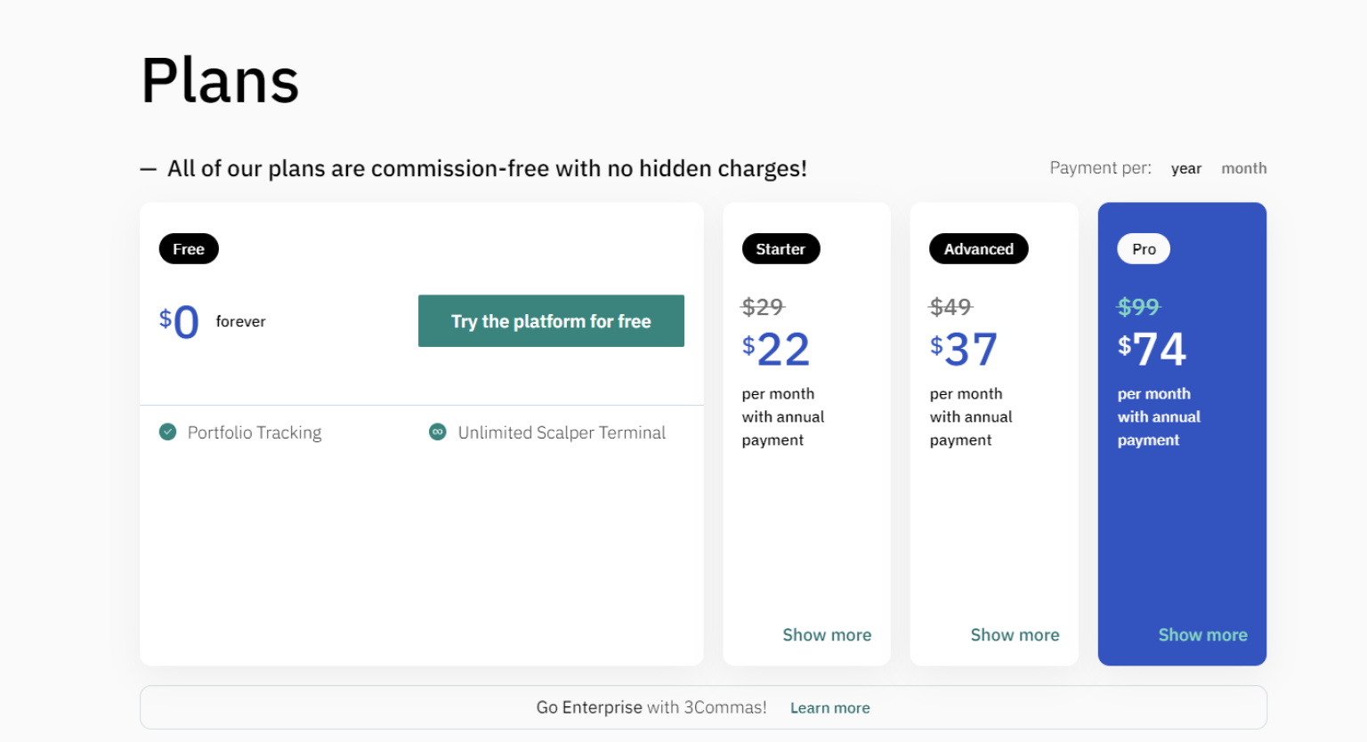Select the Starter plan badge
Screen dimensions: 1367x742
781,249
